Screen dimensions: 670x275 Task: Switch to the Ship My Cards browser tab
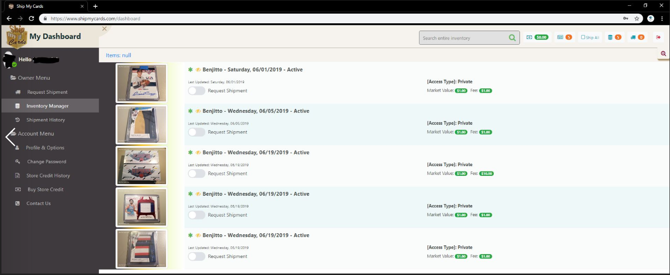[x=45, y=6]
